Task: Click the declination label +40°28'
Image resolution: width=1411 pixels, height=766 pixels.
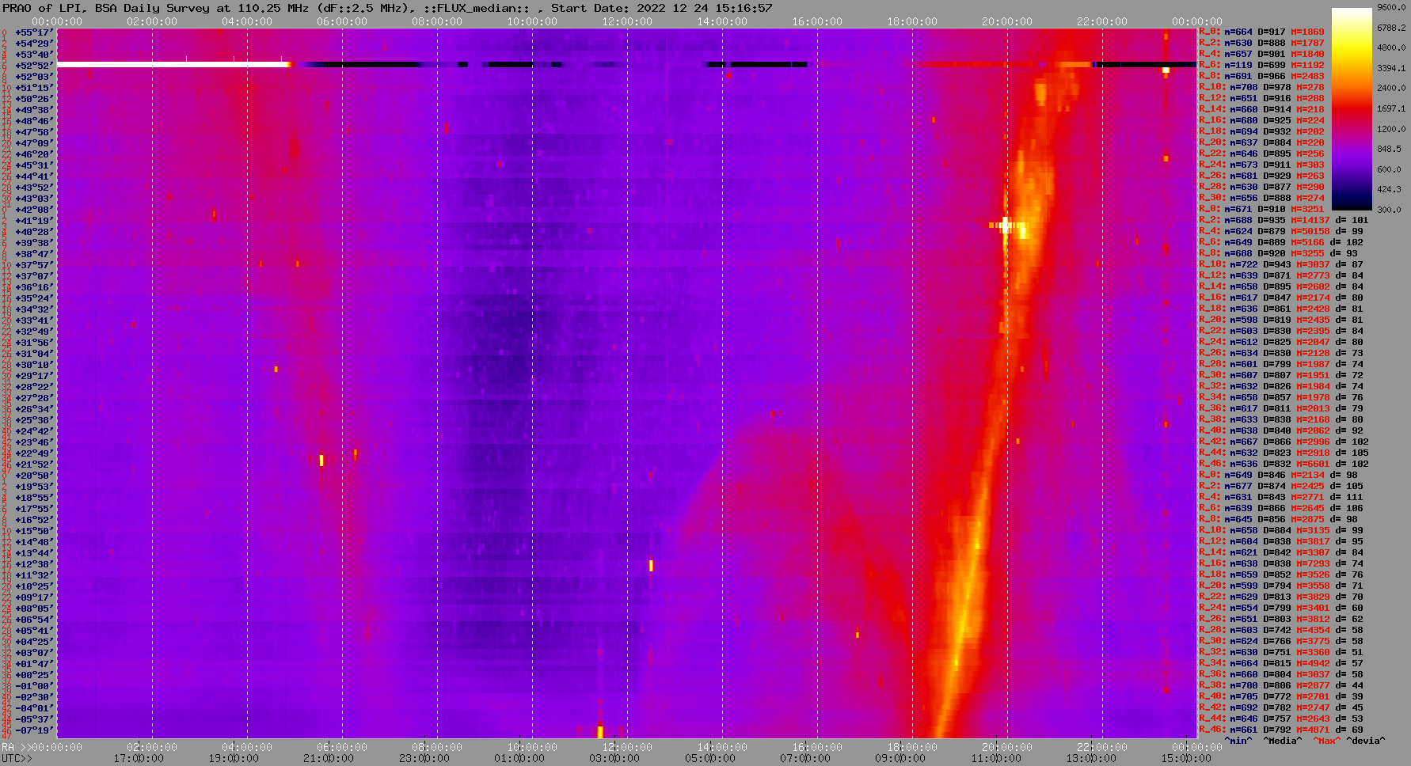Action: coord(34,232)
